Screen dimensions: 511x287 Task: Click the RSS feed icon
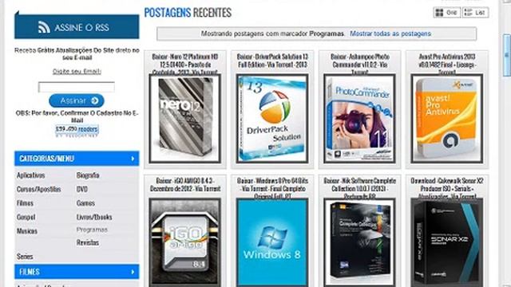(x=44, y=27)
